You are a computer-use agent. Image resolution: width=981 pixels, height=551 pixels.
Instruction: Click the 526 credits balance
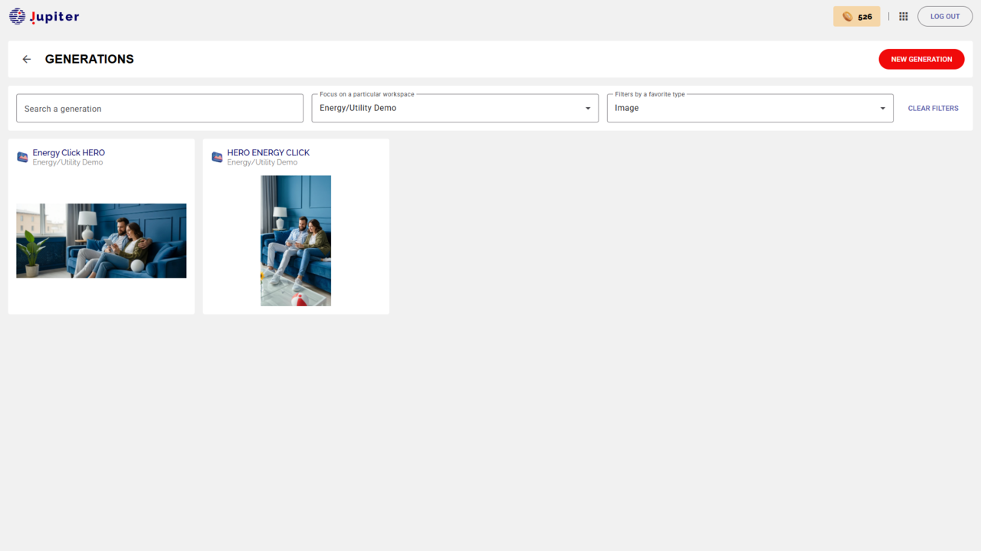pyautogui.click(x=865, y=16)
